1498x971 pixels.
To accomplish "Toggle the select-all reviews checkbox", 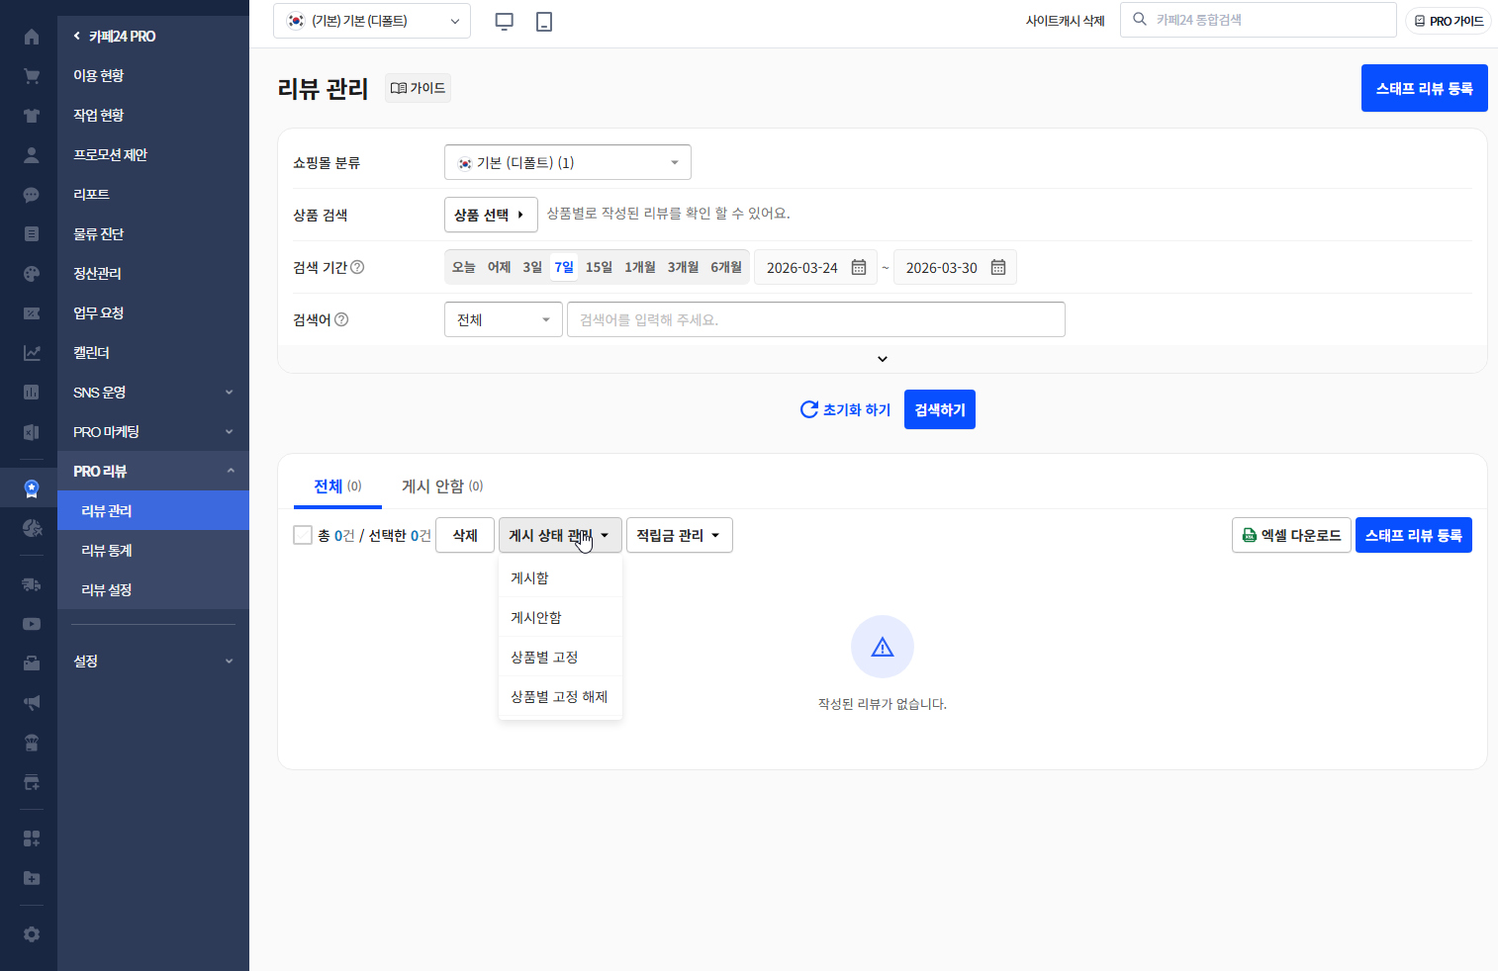I will (x=303, y=535).
